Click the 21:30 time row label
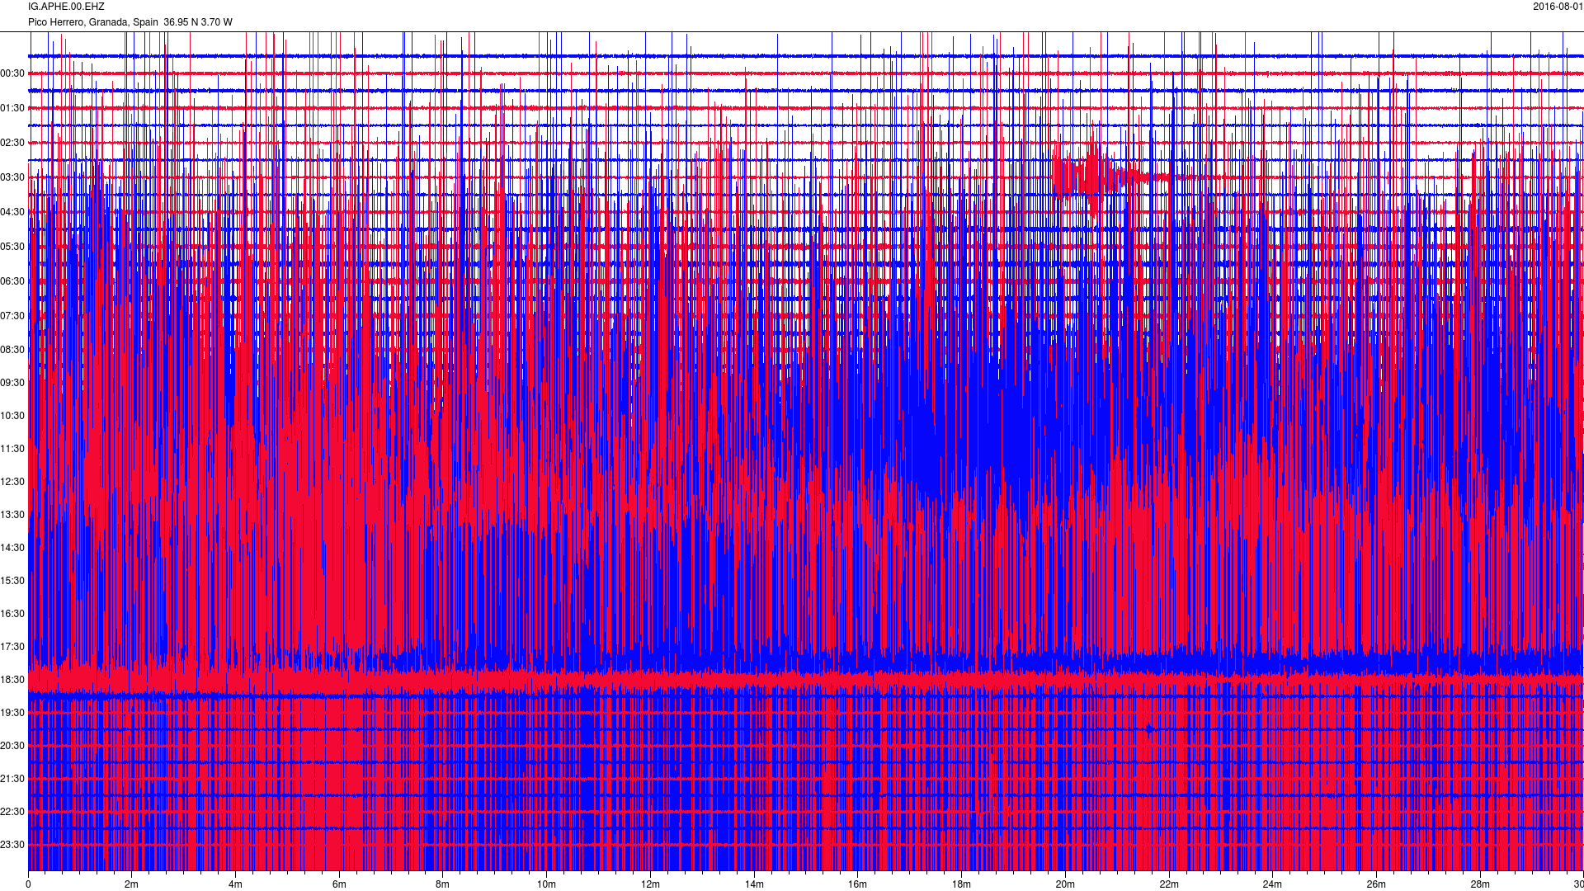Screen dimensions: 1584x891 [x=12, y=779]
